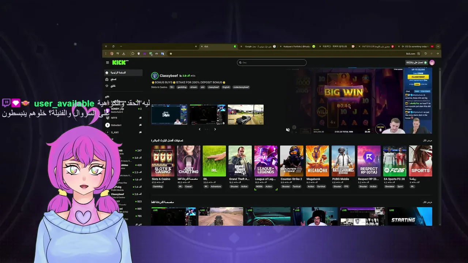Open the browser extensions puzzle icon

133,54
